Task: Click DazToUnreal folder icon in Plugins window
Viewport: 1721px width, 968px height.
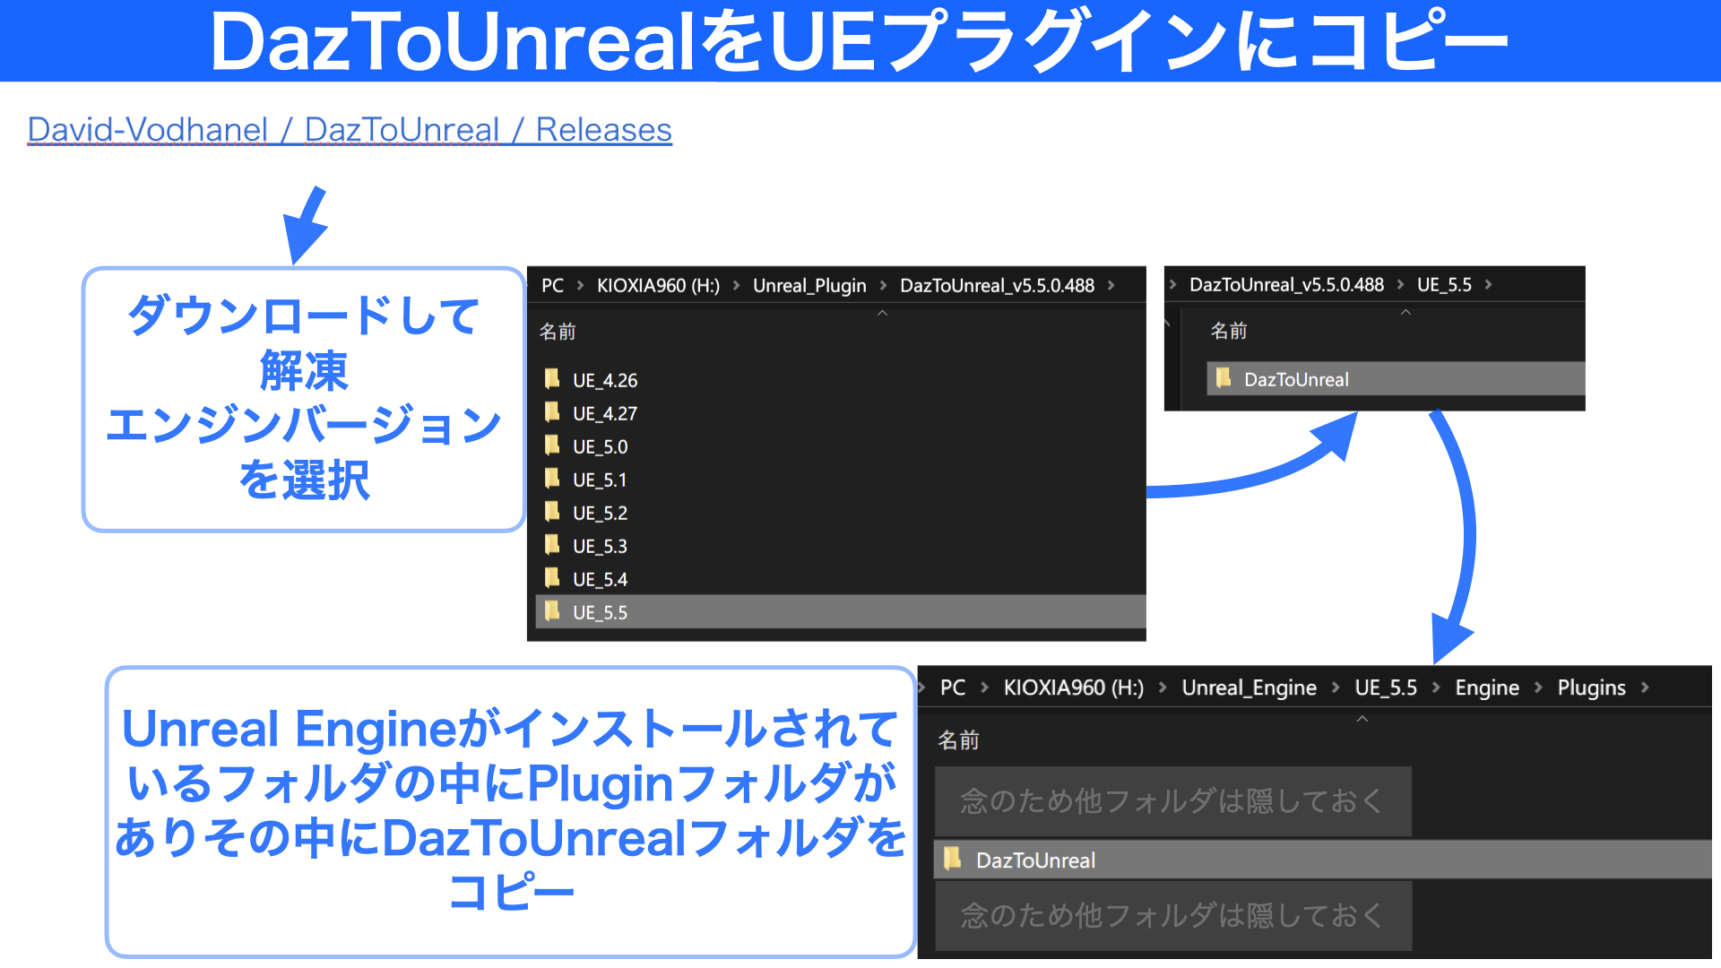Action: coord(953,860)
